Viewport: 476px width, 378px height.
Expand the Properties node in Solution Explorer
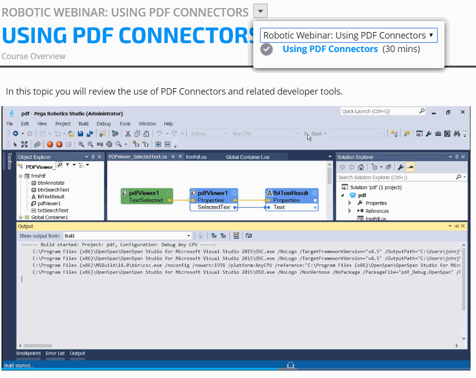[350, 203]
